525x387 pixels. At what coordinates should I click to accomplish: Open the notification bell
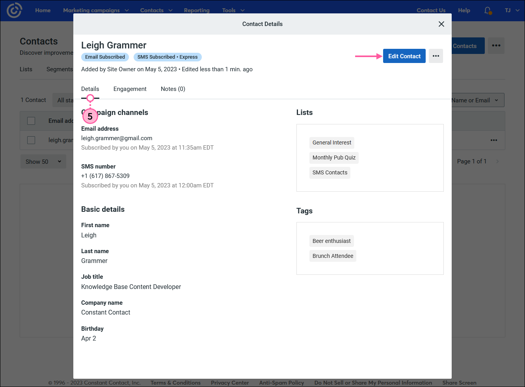click(x=487, y=10)
